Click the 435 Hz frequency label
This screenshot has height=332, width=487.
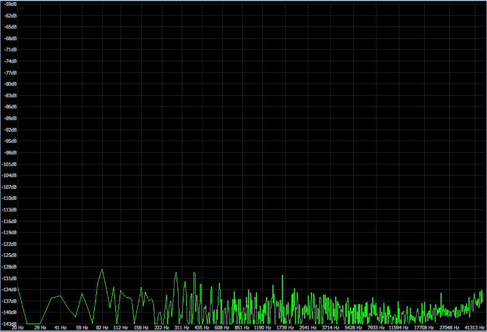202,328
